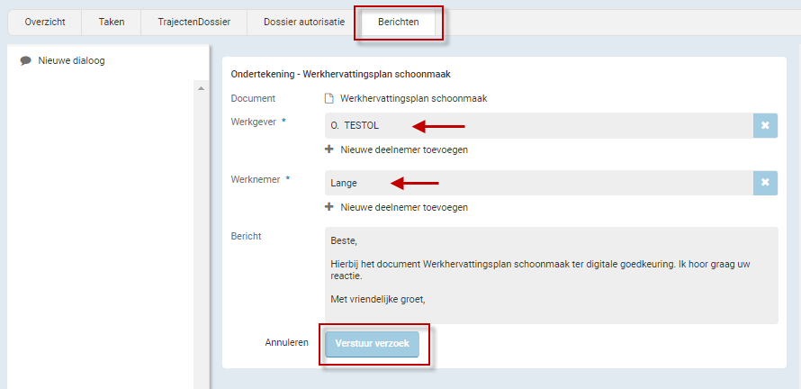Switch to the Taken tab

point(112,22)
